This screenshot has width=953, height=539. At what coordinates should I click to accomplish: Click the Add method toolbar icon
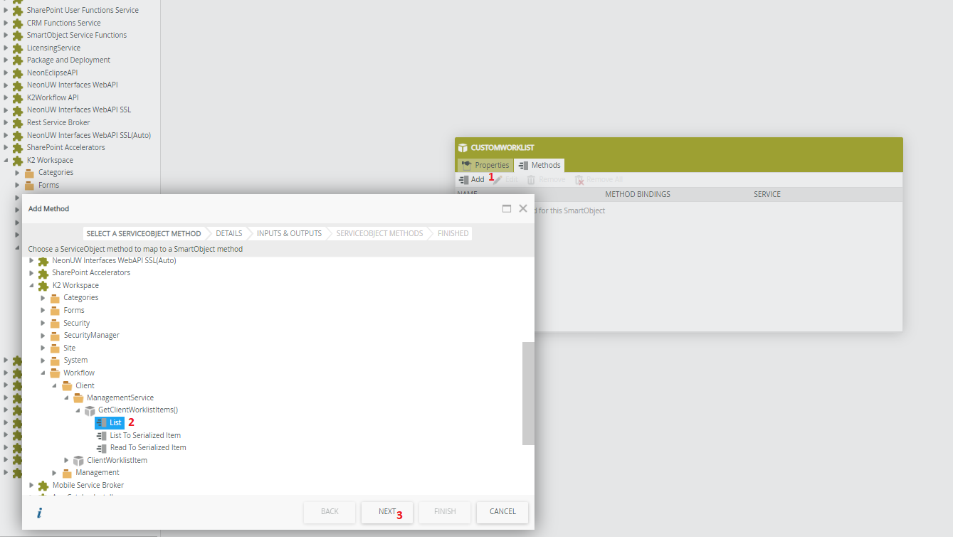pyautogui.click(x=464, y=180)
